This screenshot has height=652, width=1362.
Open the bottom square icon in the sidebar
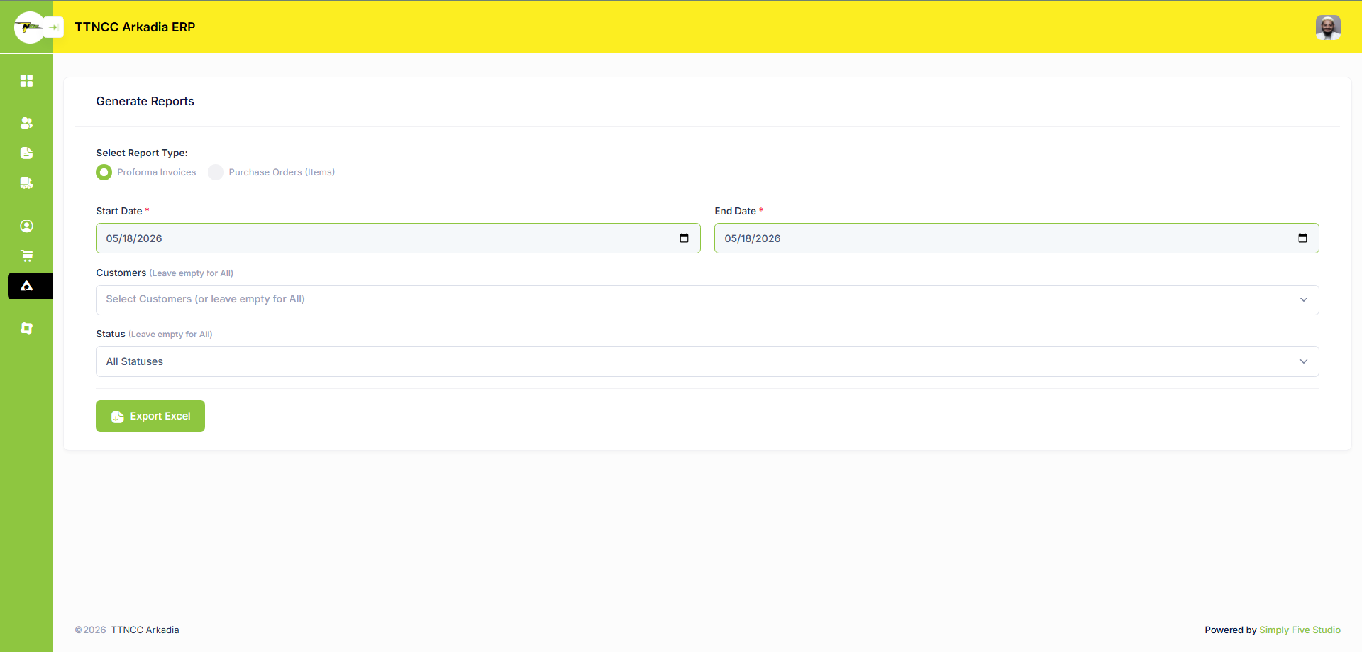click(27, 328)
